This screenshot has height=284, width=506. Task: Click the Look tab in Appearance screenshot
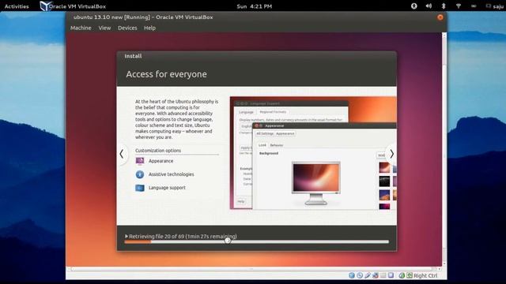pyautogui.click(x=262, y=145)
